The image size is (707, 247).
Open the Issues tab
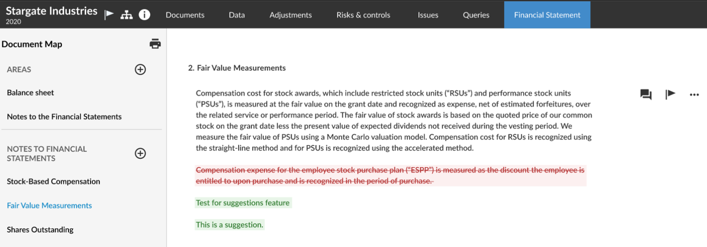(428, 15)
